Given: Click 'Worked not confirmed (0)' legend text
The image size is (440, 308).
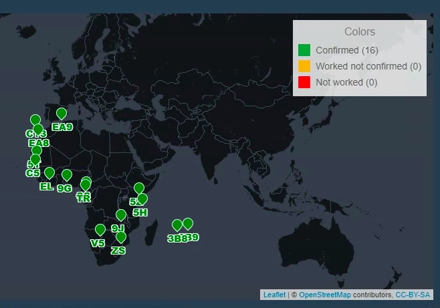Looking at the screenshot, I should (368, 66).
